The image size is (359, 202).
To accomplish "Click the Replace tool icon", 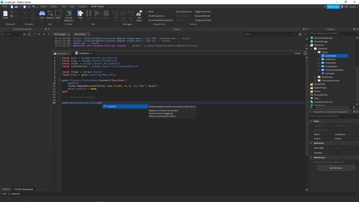I will [x=50, y=13].
